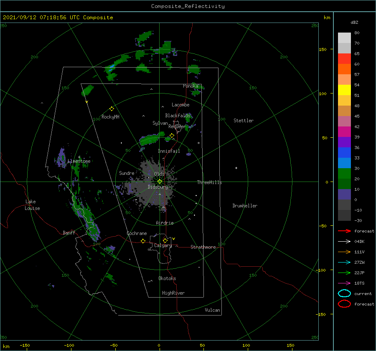Click the red forecast arrow legend icon
Screen dimensions: 376x351
click(x=344, y=231)
